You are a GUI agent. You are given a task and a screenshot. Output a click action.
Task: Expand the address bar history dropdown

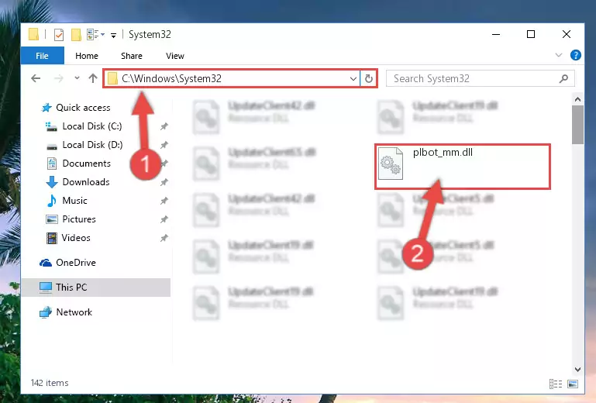353,79
